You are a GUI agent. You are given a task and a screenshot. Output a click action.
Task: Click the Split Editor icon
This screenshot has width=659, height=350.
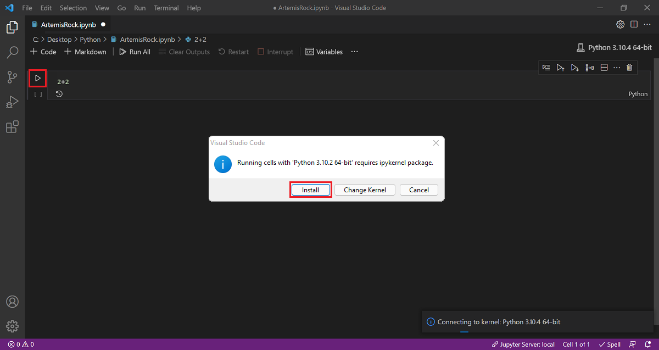click(634, 24)
